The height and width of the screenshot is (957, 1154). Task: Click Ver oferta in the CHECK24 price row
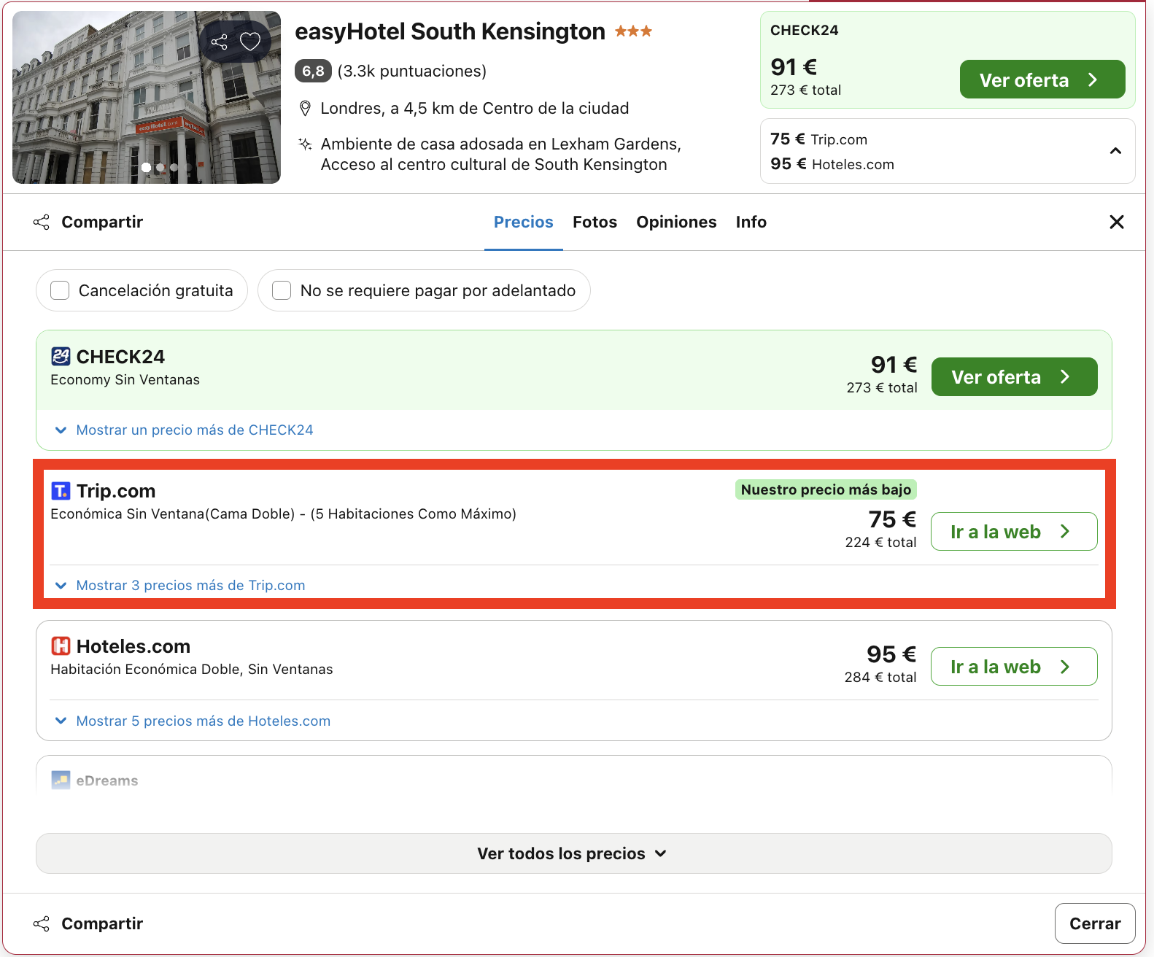pos(1014,377)
